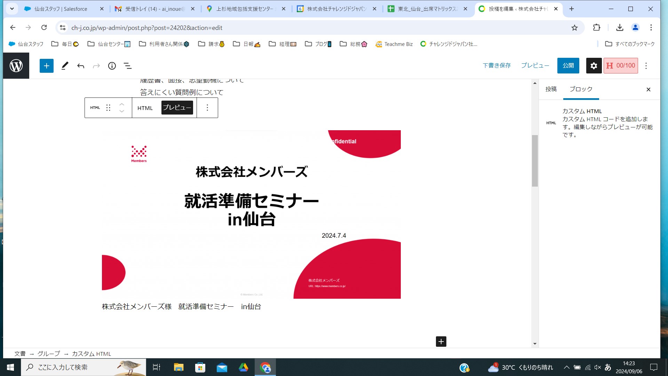Switch block to HTML view
The image size is (668, 376).
point(145,108)
